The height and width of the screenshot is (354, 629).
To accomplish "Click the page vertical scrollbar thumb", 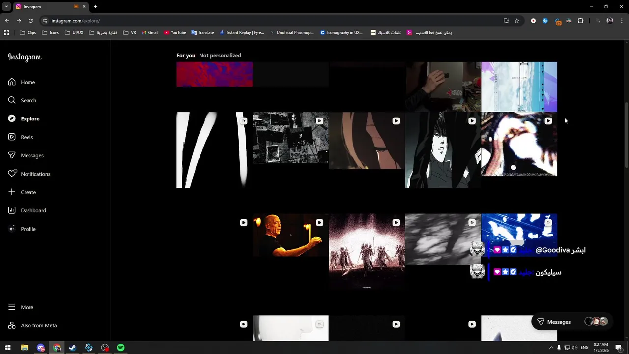I will click(x=626, y=135).
